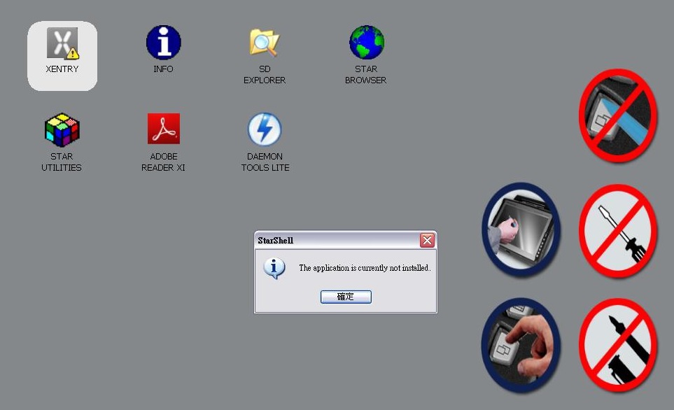Click the info bubble icon in dialog
674x410 pixels.
click(274, 268)
